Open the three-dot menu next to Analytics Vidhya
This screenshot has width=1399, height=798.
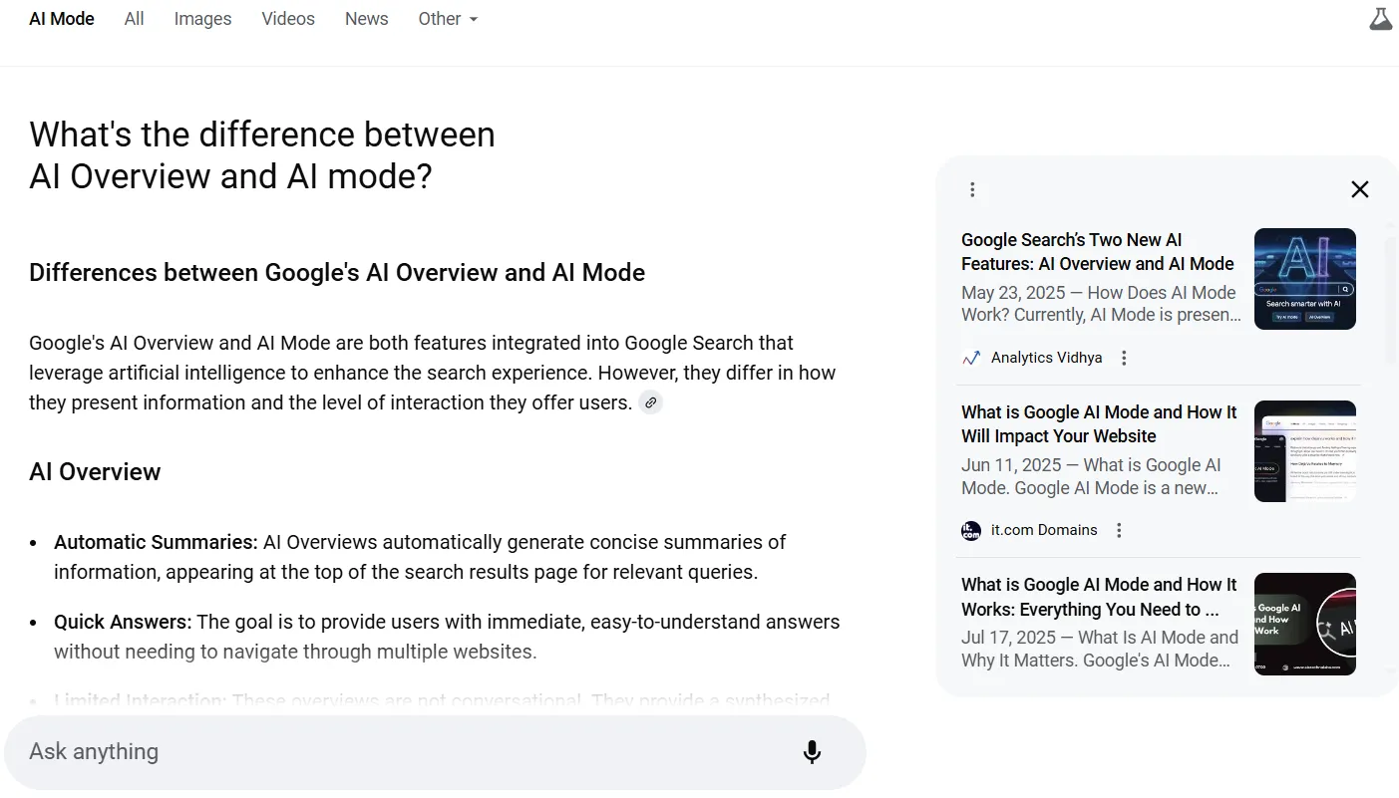[1124, 357]
